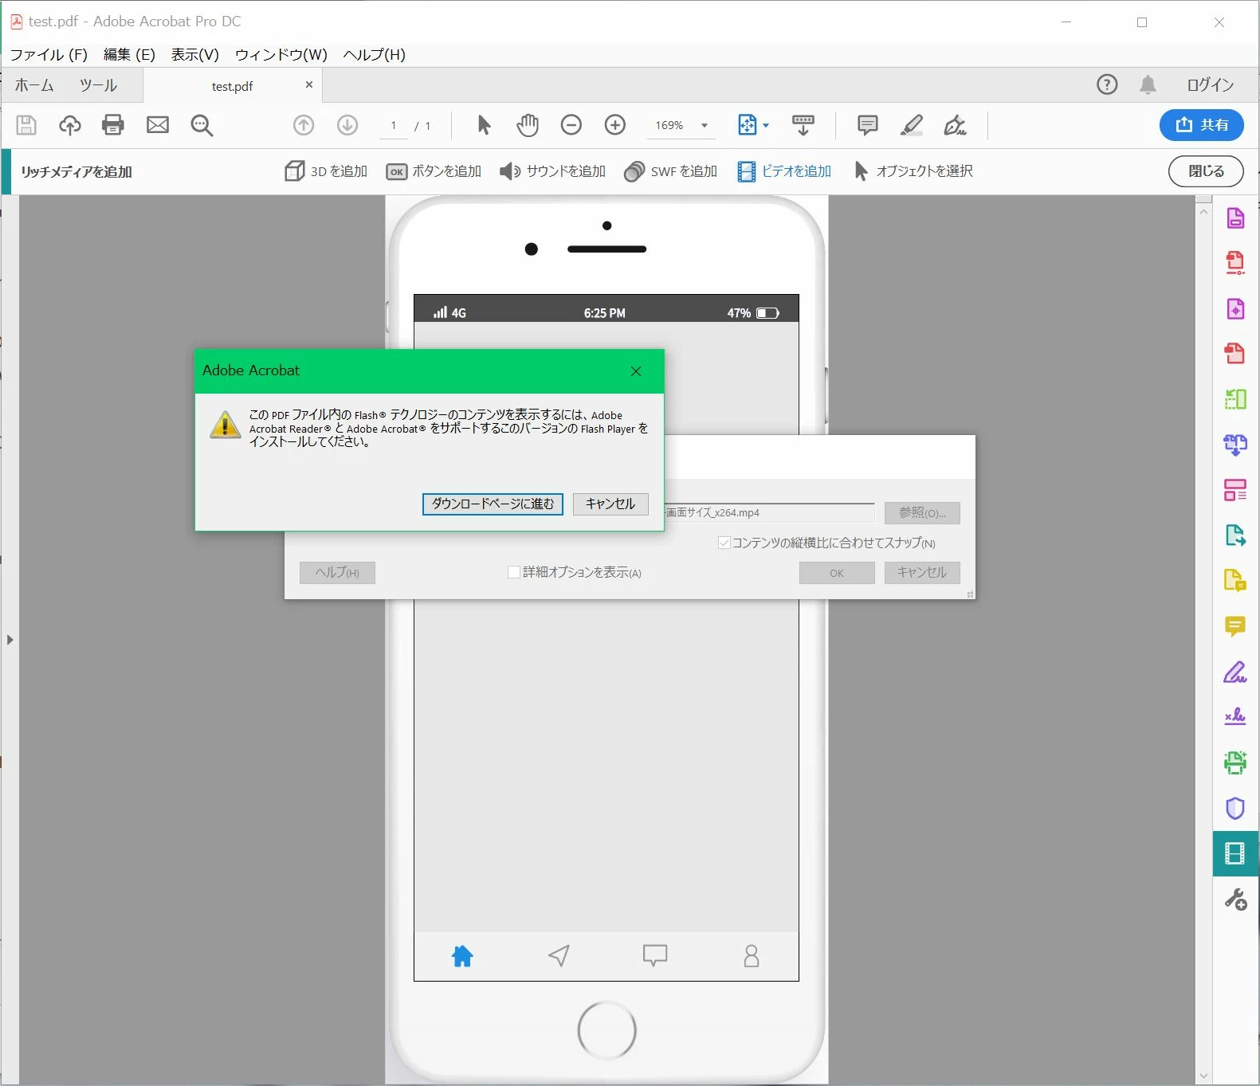Click the print icon
Image resolution: width=1260 pixels, height=1086 pixels.
(x=113, y=125)
